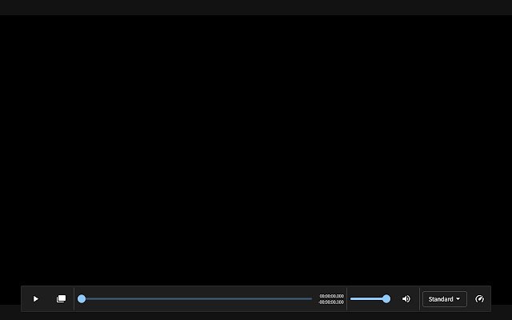Open the playback speed gauge icon
Screen dimensions: 512x320
tap(479, 298)
